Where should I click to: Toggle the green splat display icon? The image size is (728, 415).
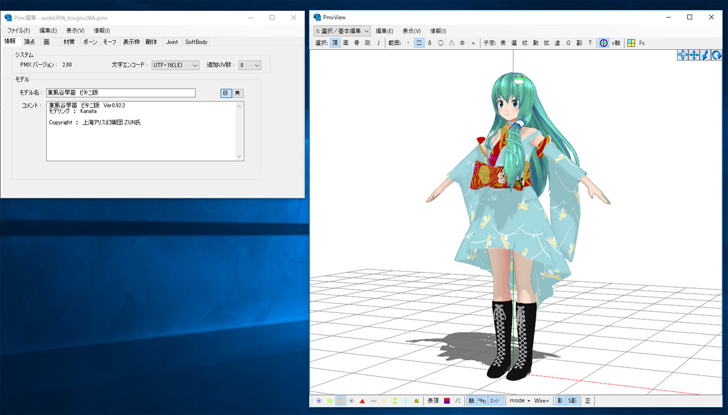[x=330, y=401]
